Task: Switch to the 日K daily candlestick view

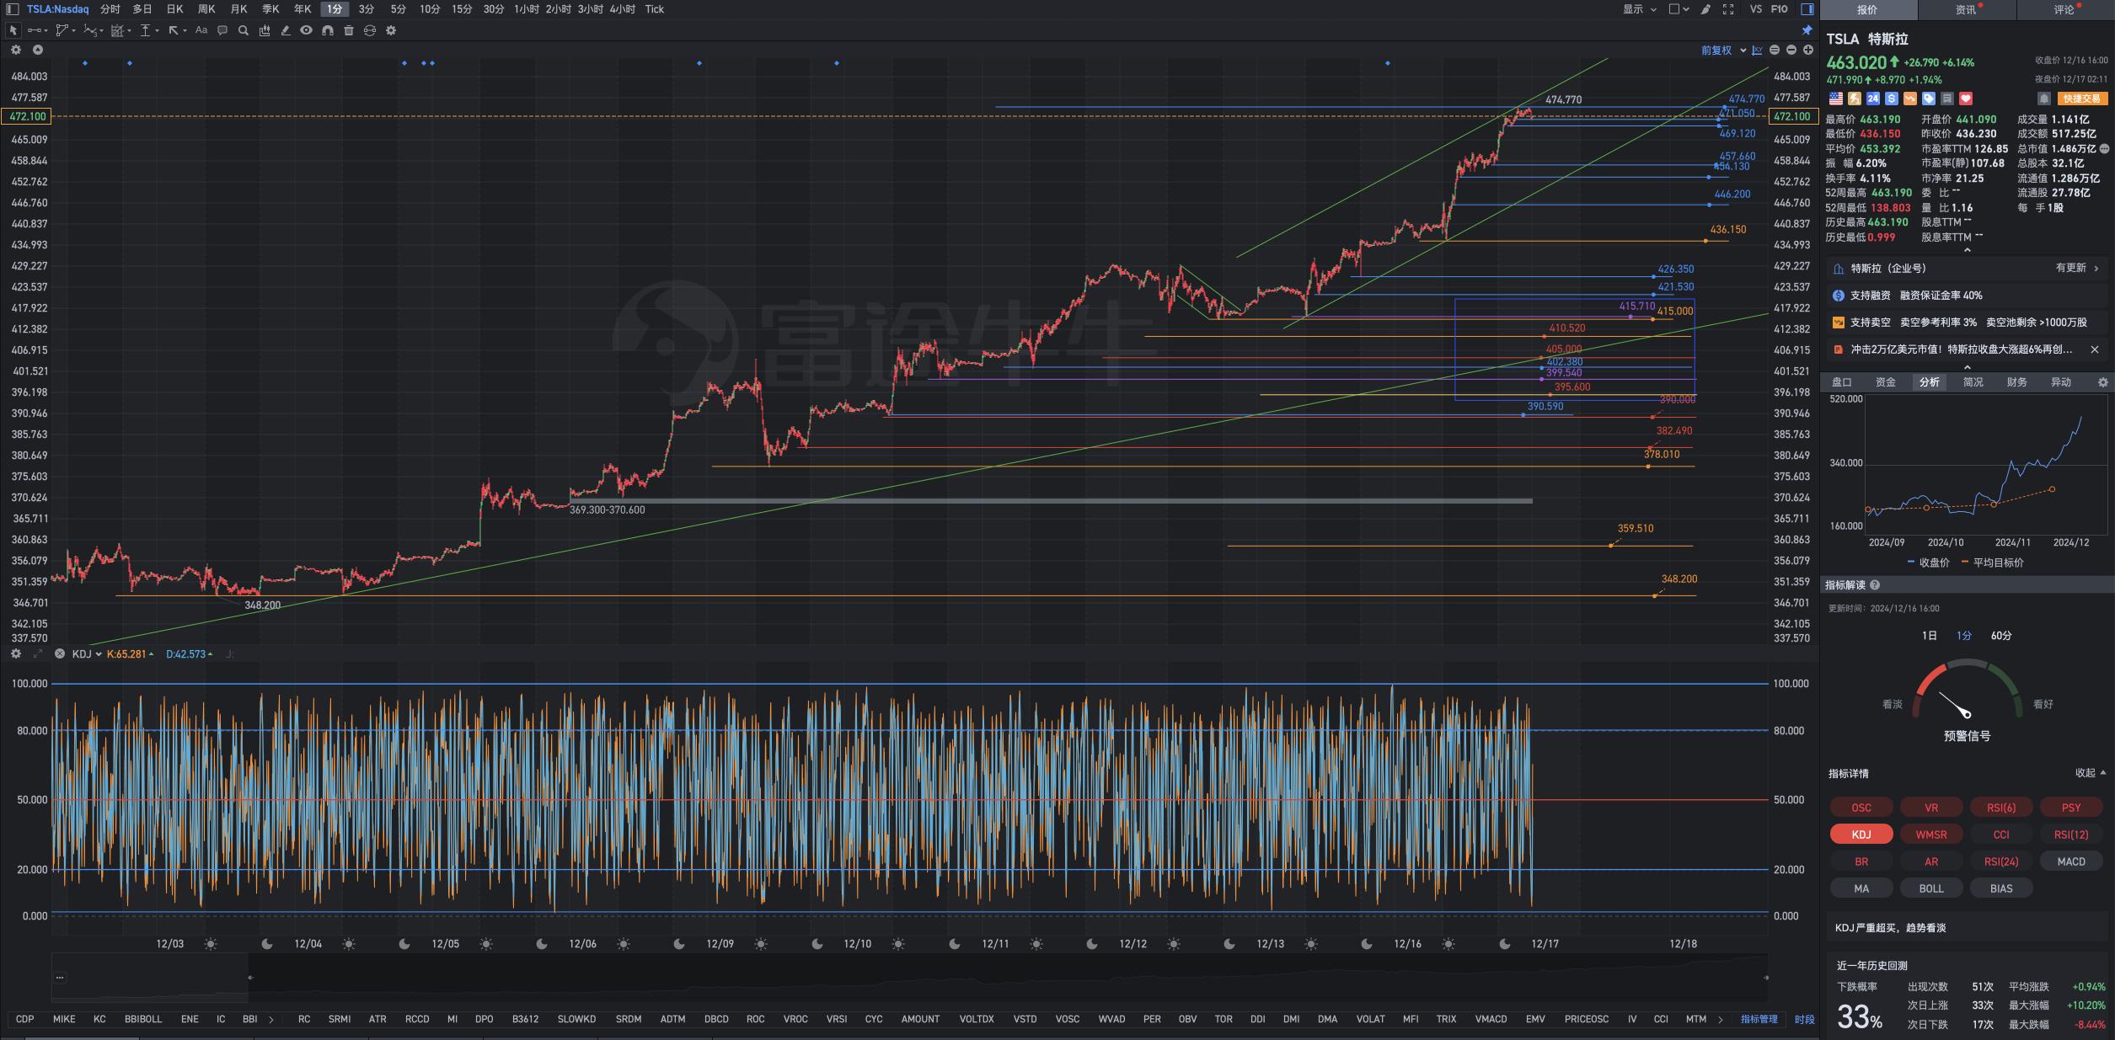Action: pos(174,9)
